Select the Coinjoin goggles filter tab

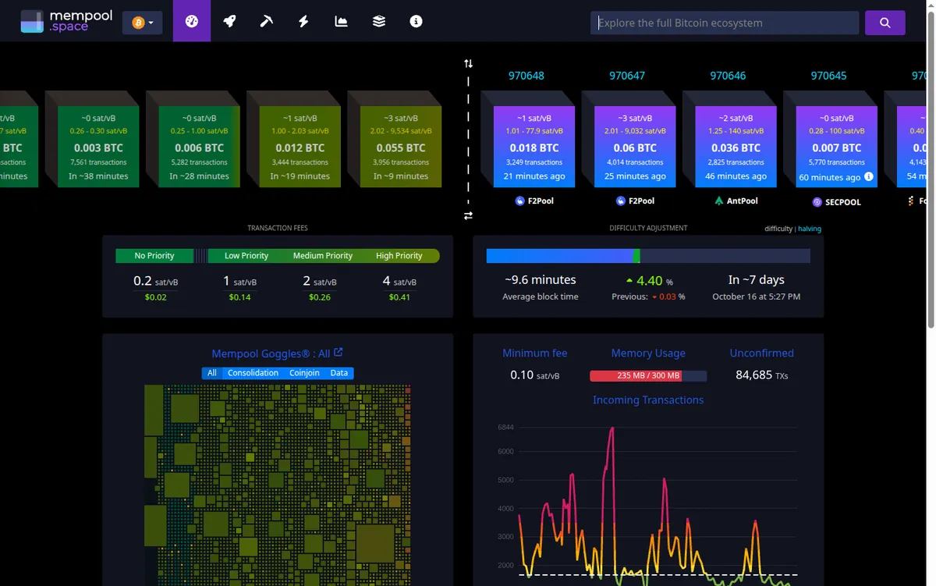pos(304,373)
